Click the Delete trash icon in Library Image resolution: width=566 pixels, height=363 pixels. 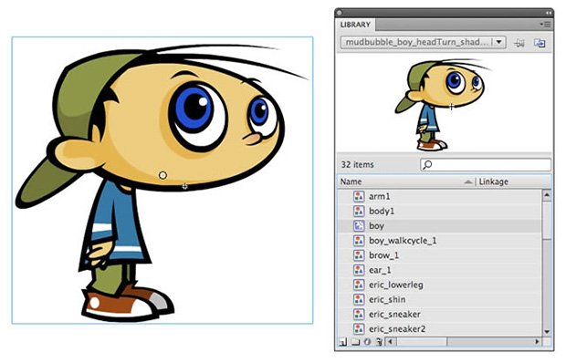[378, 341]
